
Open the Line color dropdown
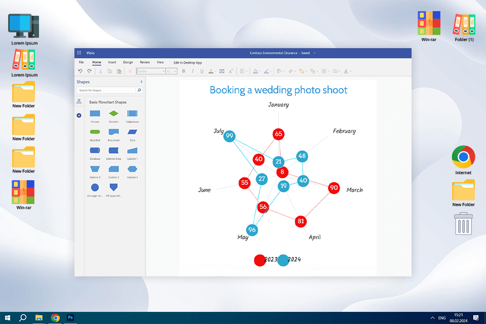268,71
